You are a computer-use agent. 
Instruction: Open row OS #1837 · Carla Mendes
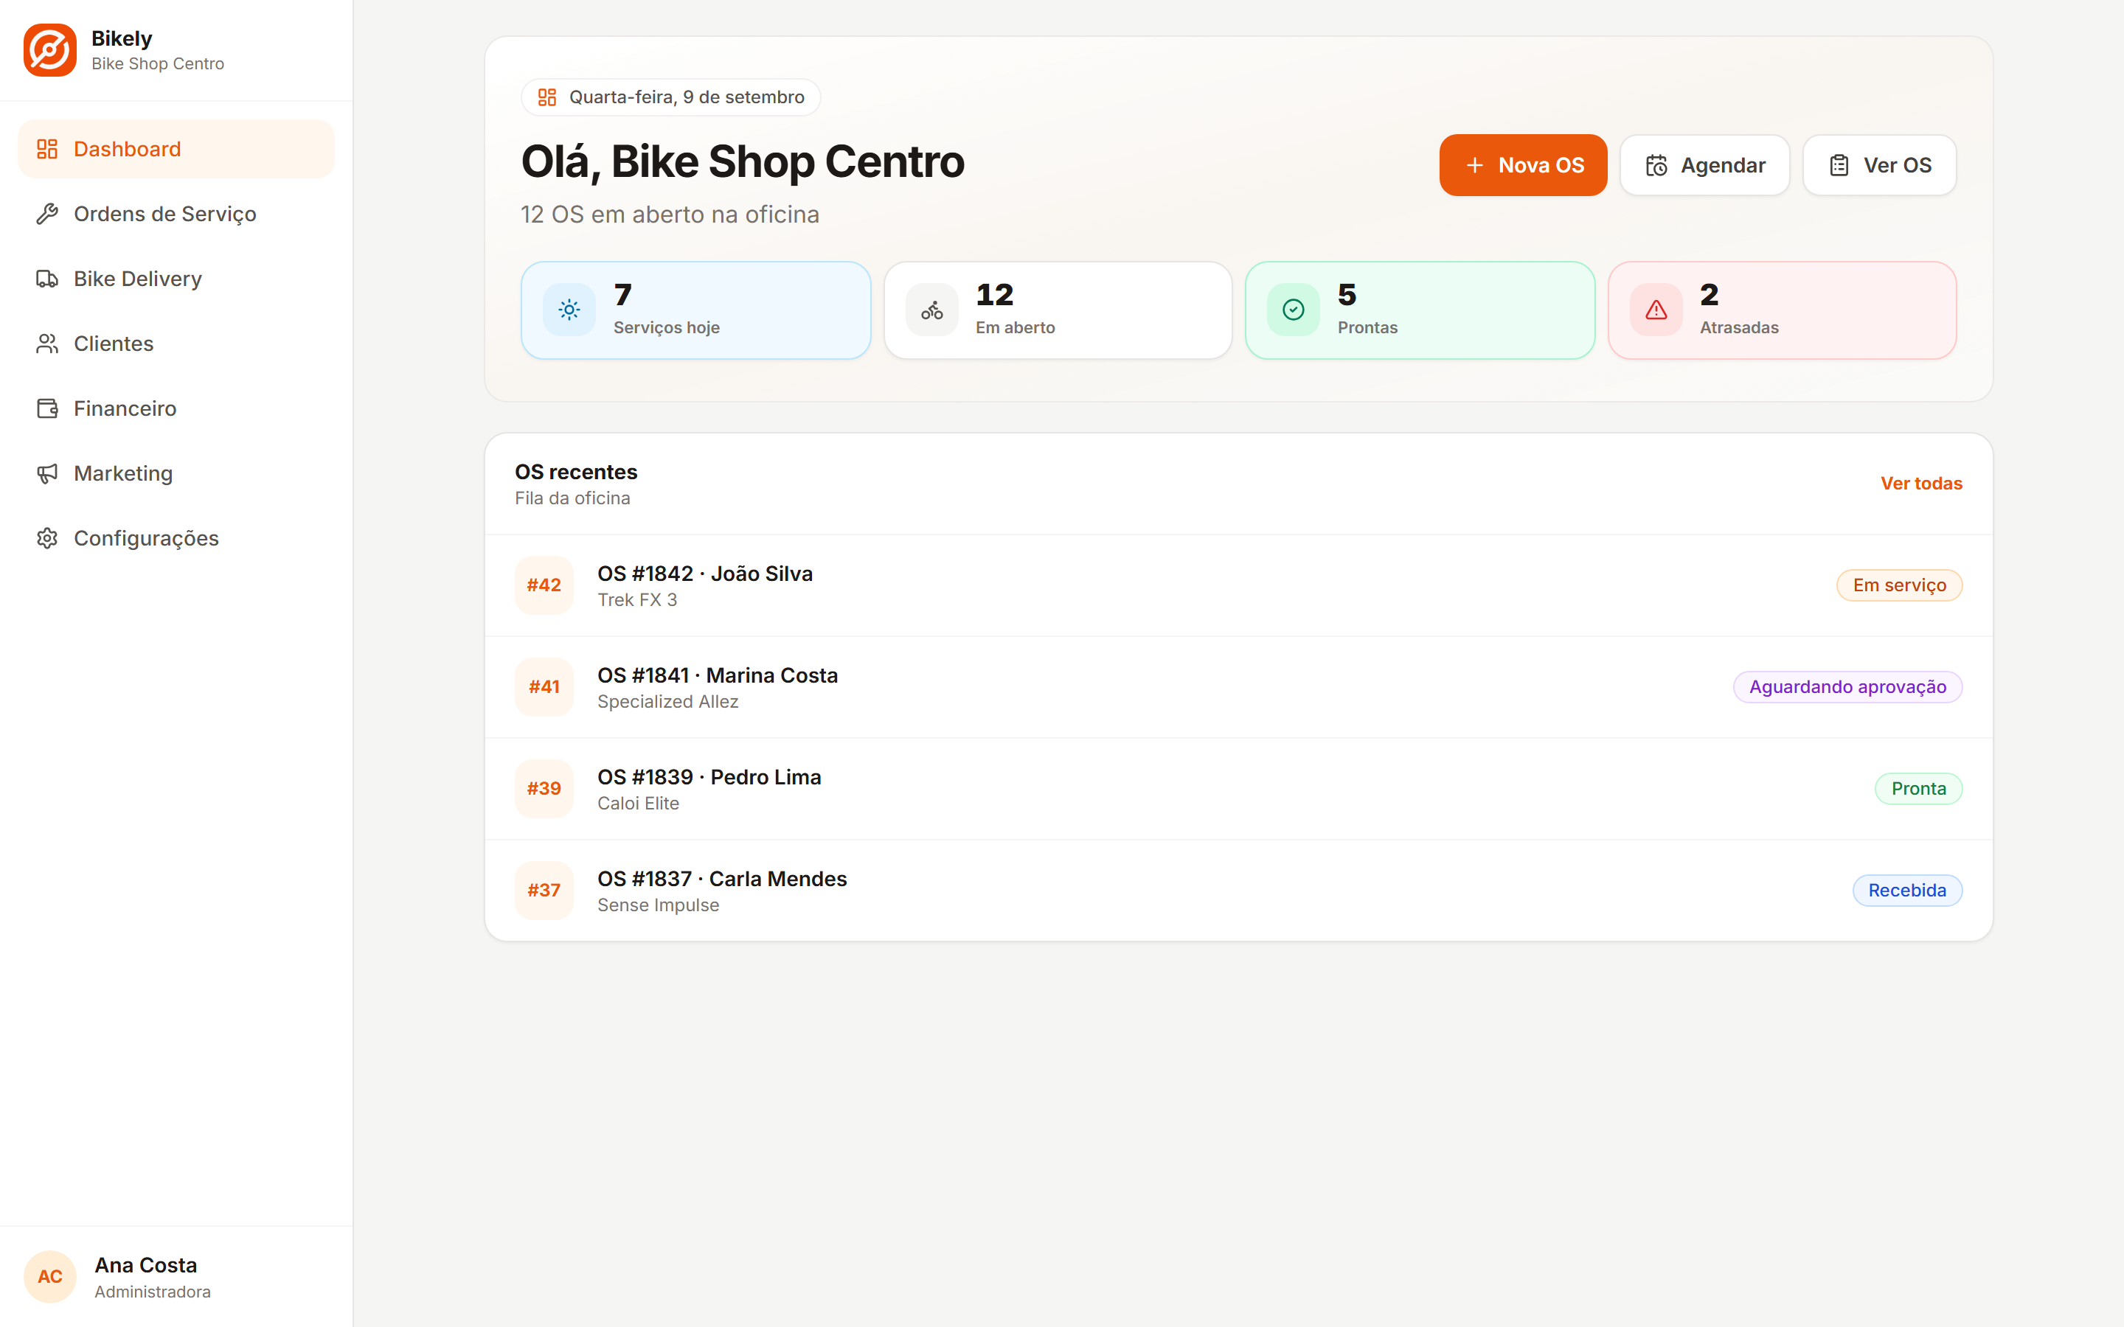1238,891
